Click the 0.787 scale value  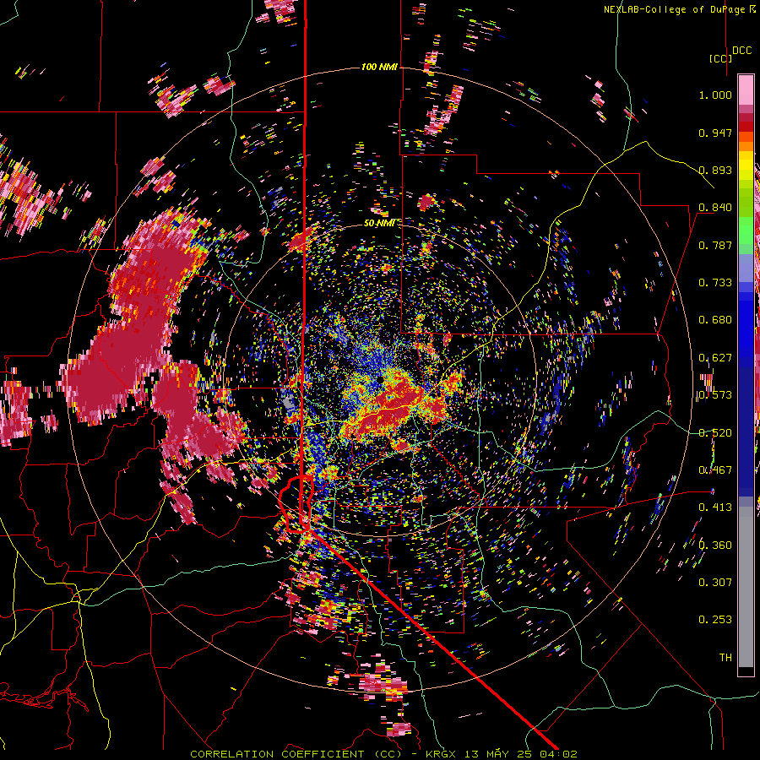(x=715, y=245)
